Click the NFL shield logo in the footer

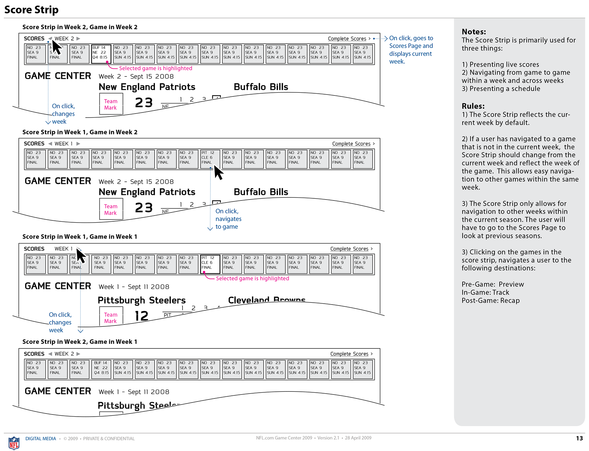click(x=14, y=443)
